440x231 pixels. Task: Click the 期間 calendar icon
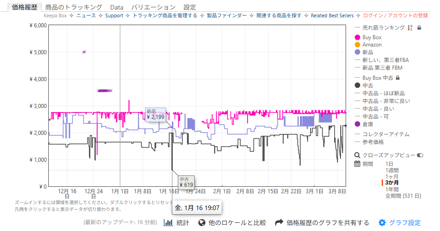tap(357, 164)
